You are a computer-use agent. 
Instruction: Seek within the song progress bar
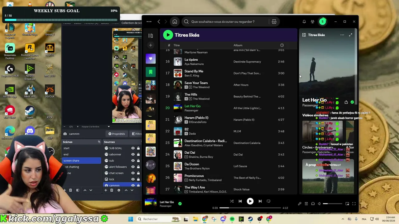250,208
